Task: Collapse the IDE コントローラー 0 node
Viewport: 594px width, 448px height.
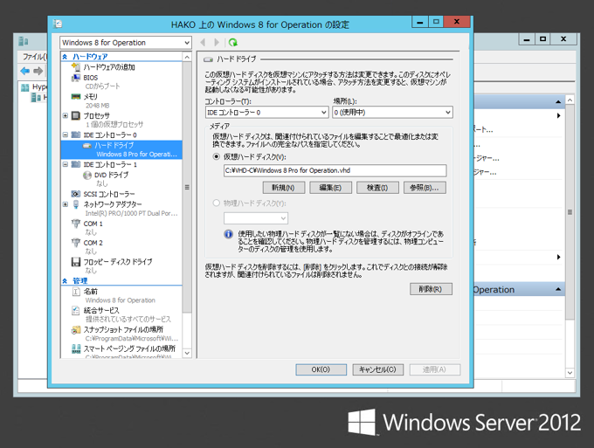Action: click(x=66, y=134)
